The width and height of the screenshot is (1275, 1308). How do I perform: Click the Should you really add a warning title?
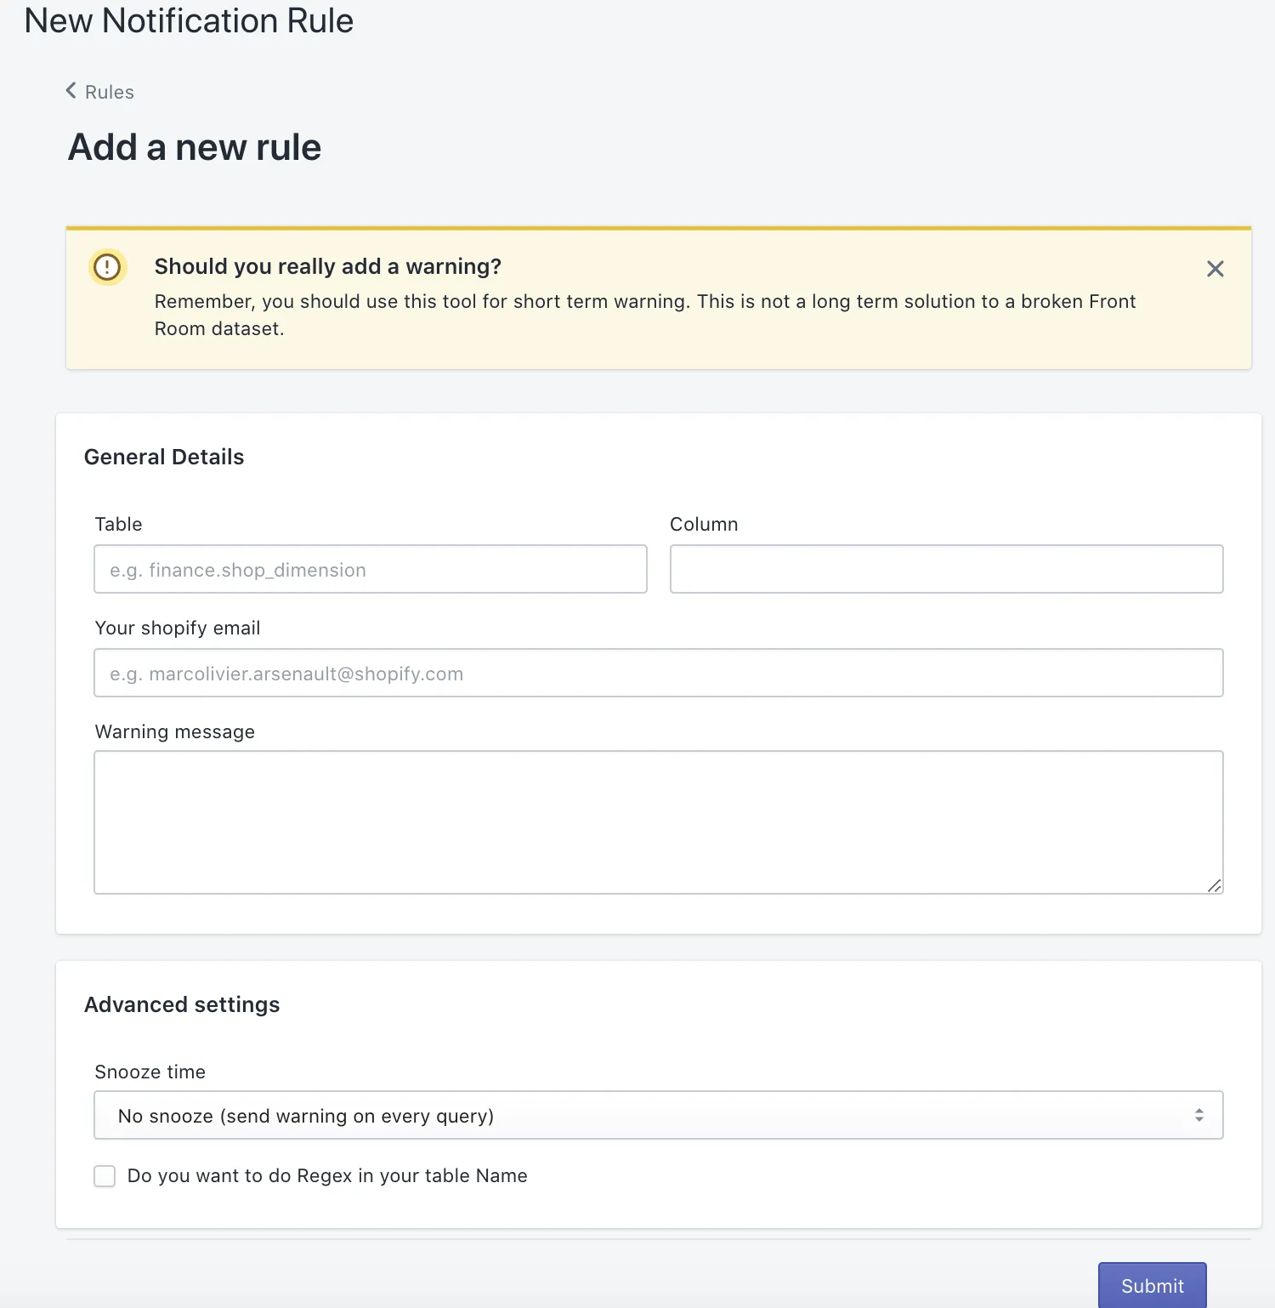click(x=328, y=266)
